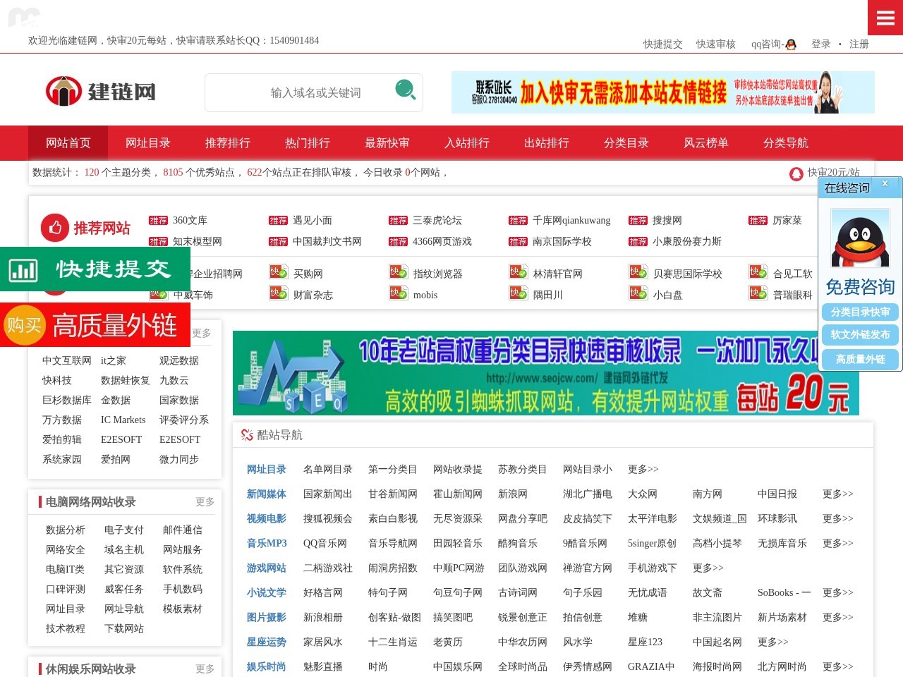Click the bell icon next to 快审20元/站
The height and width of the screenshot is (677, 903).
coord(795,173)
